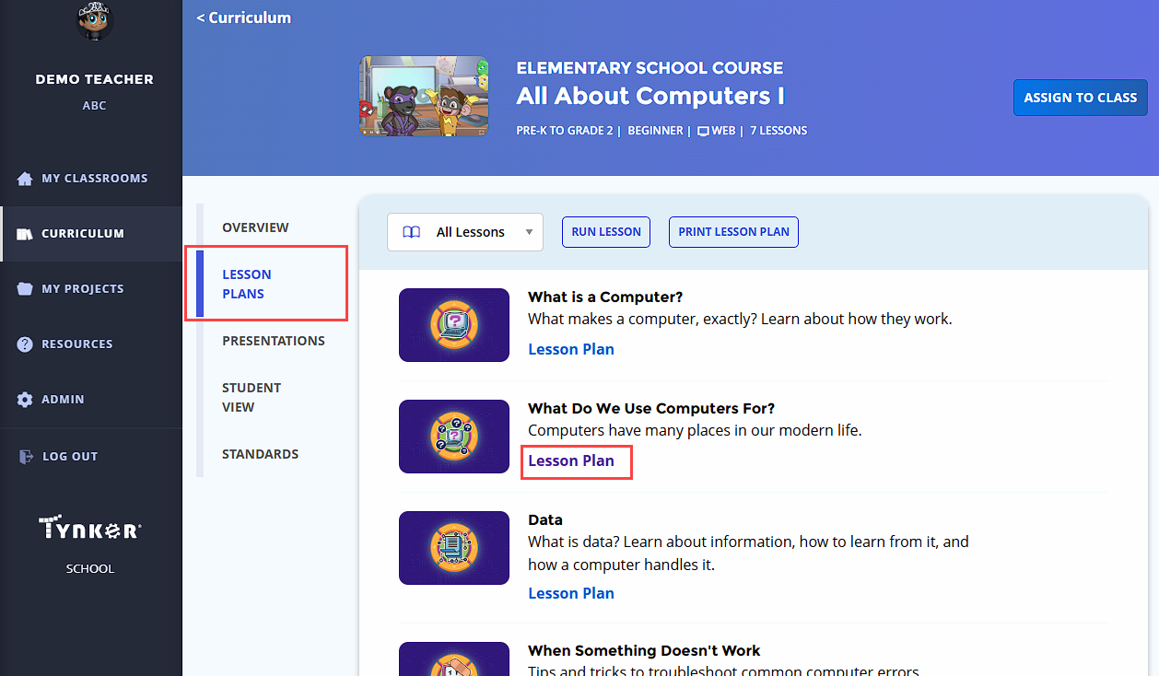
Task: Open Lesson Plan for What Do We Use Computers For?
Action: (571, 460)
